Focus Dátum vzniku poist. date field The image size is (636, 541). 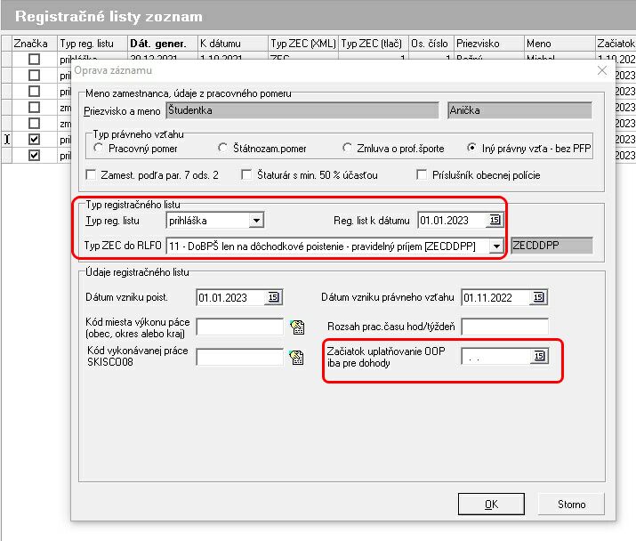pyautogui.click(x=231, y=298)
